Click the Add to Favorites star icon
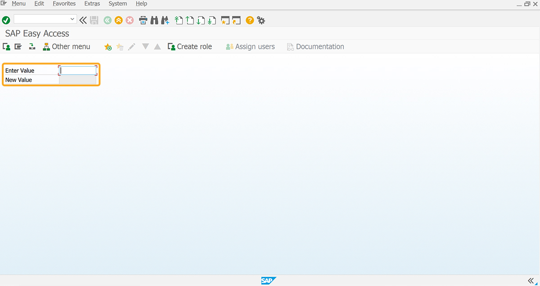 108,47
